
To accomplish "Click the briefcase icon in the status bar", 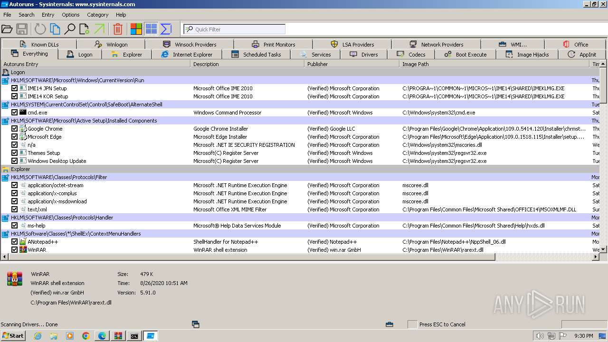I will [389, 324].
